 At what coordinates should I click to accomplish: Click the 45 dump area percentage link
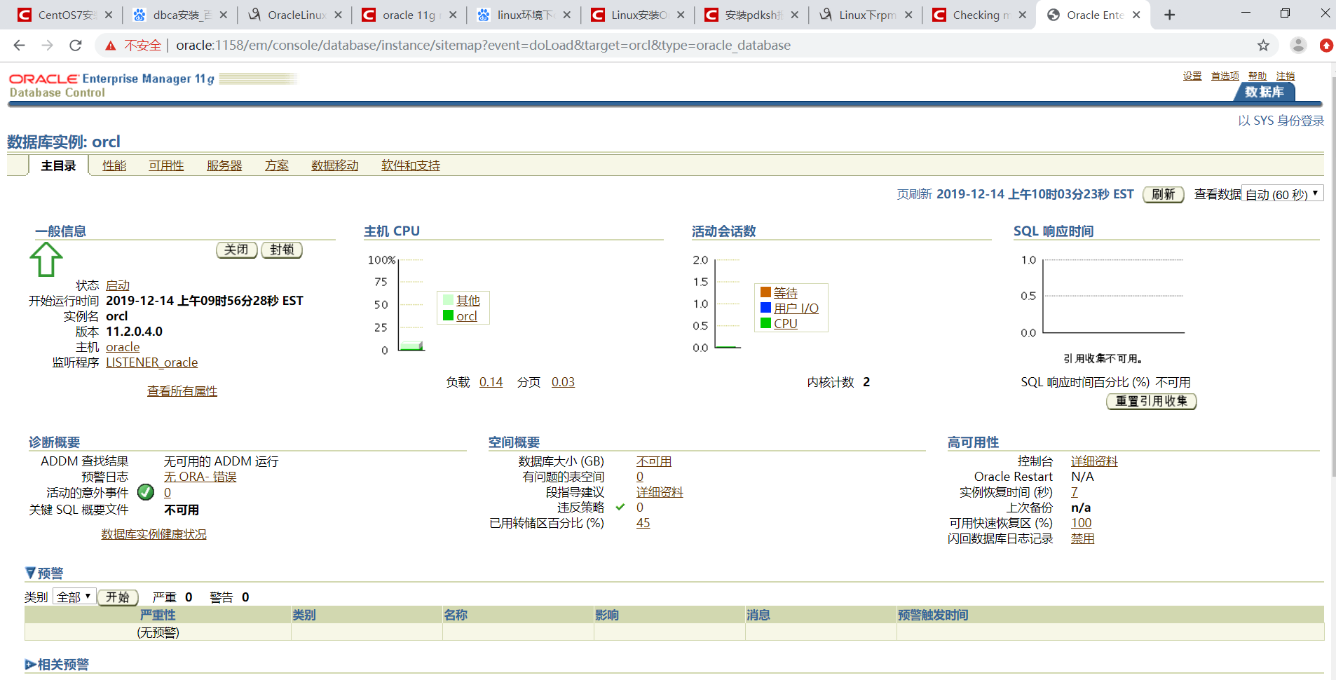[x=643, y=523]
